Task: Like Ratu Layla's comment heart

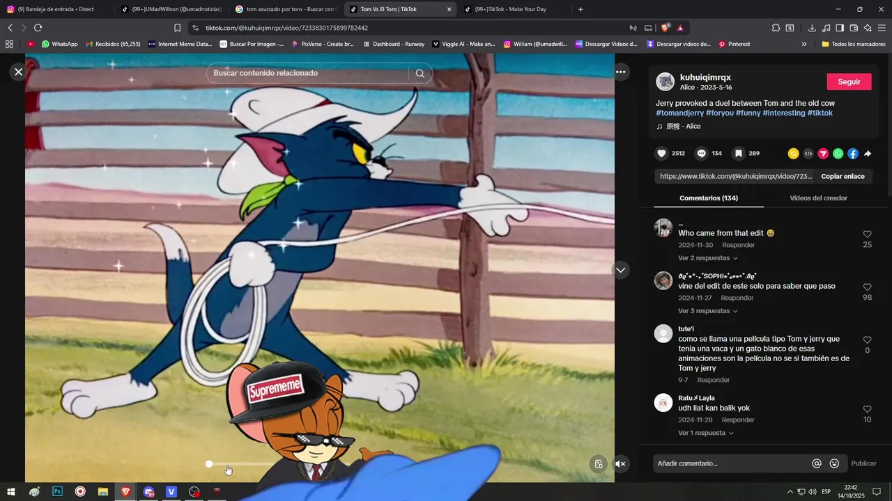Action: [867, 409]
